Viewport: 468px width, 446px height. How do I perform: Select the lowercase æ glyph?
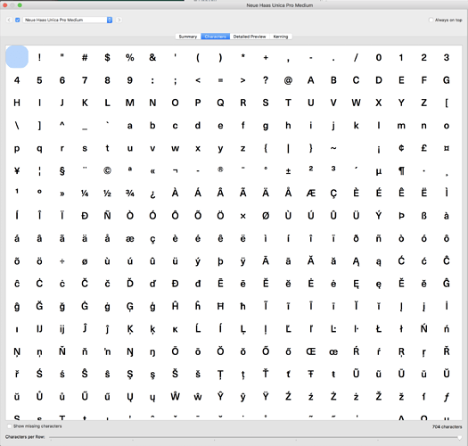(x=130, y=239)
